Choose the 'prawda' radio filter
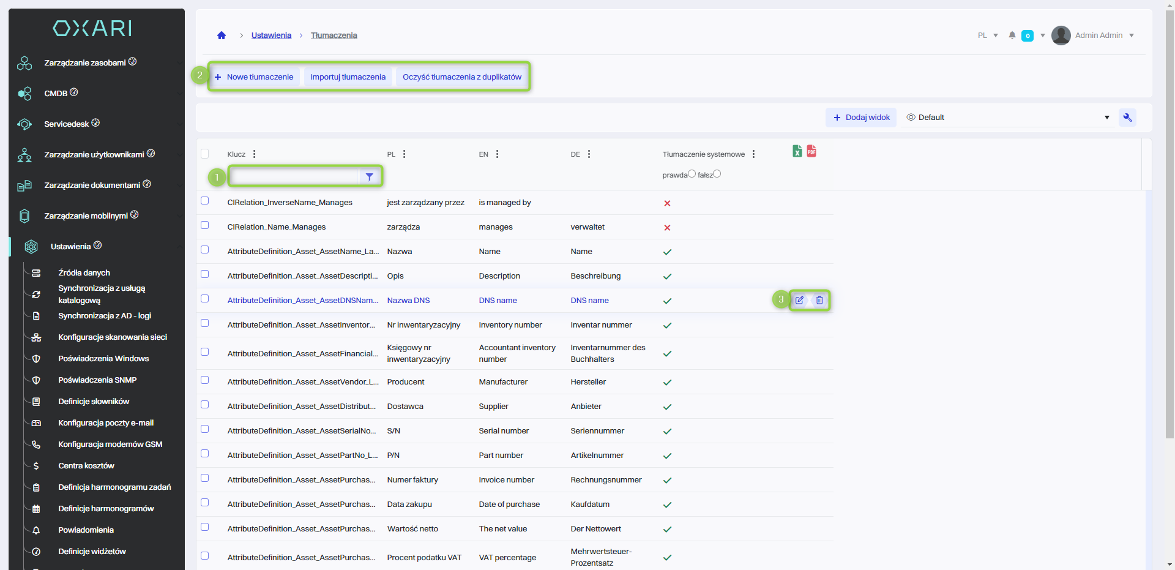 [x=692, y=174]
